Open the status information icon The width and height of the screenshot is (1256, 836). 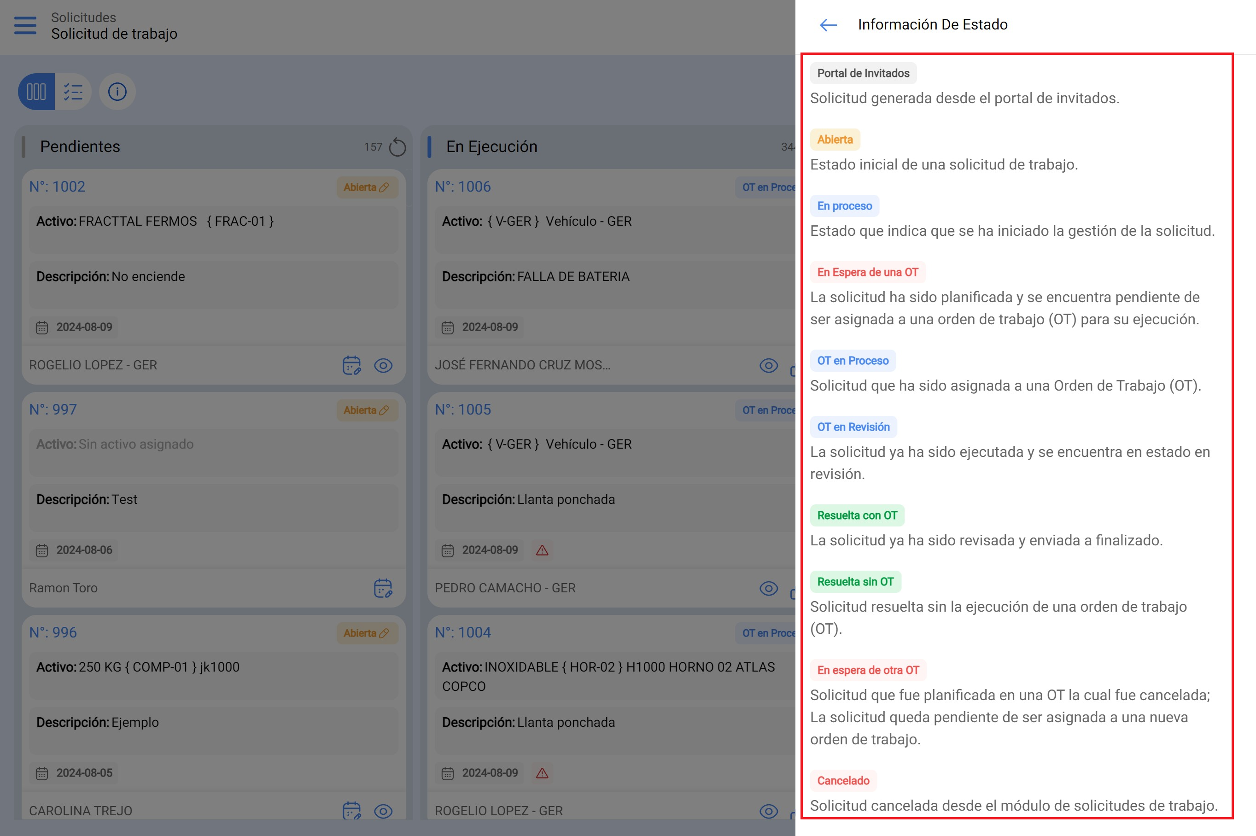[x=117, y=92]
